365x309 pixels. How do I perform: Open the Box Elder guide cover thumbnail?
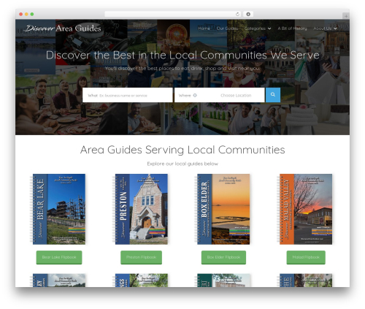click(222, 209)
